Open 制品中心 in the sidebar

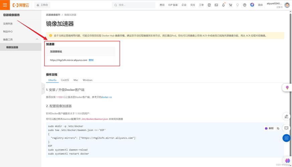click(x=8, y=32)
